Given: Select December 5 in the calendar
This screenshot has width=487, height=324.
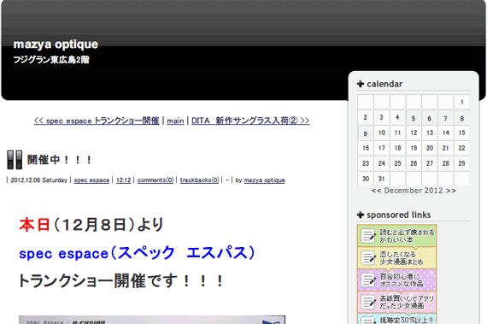Looking at the screenshot, I should pyautogui.click(x=414, y=118).
